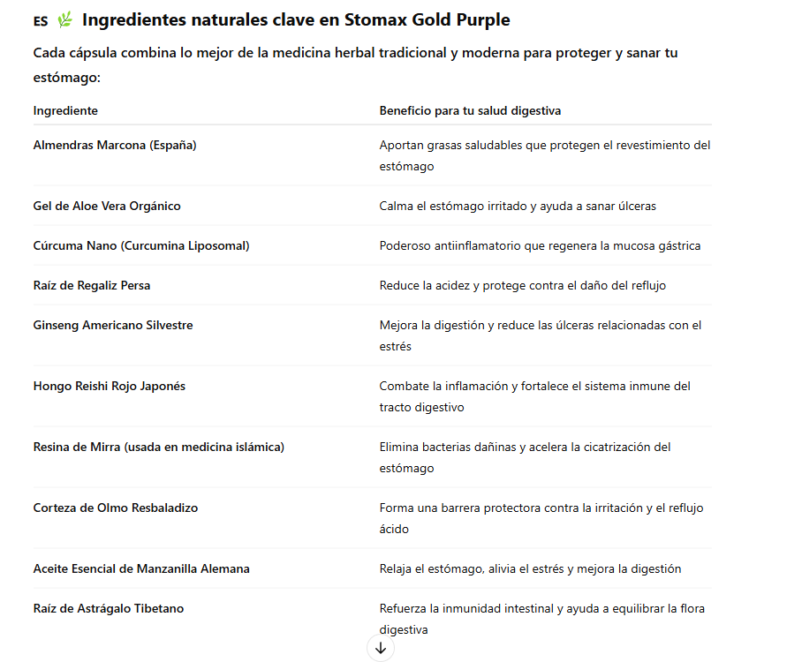Select the Gel de Aloe Vera Orgánico cell

click(107, 206)
